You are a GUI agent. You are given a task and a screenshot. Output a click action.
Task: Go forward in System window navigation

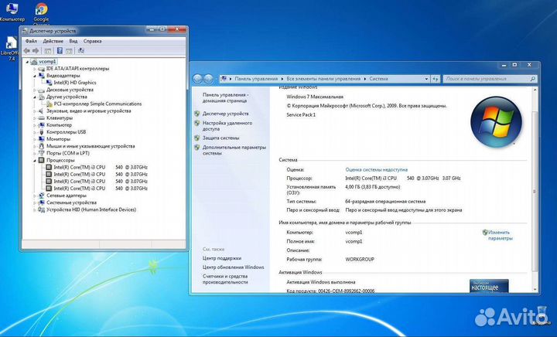coord(209,79)
